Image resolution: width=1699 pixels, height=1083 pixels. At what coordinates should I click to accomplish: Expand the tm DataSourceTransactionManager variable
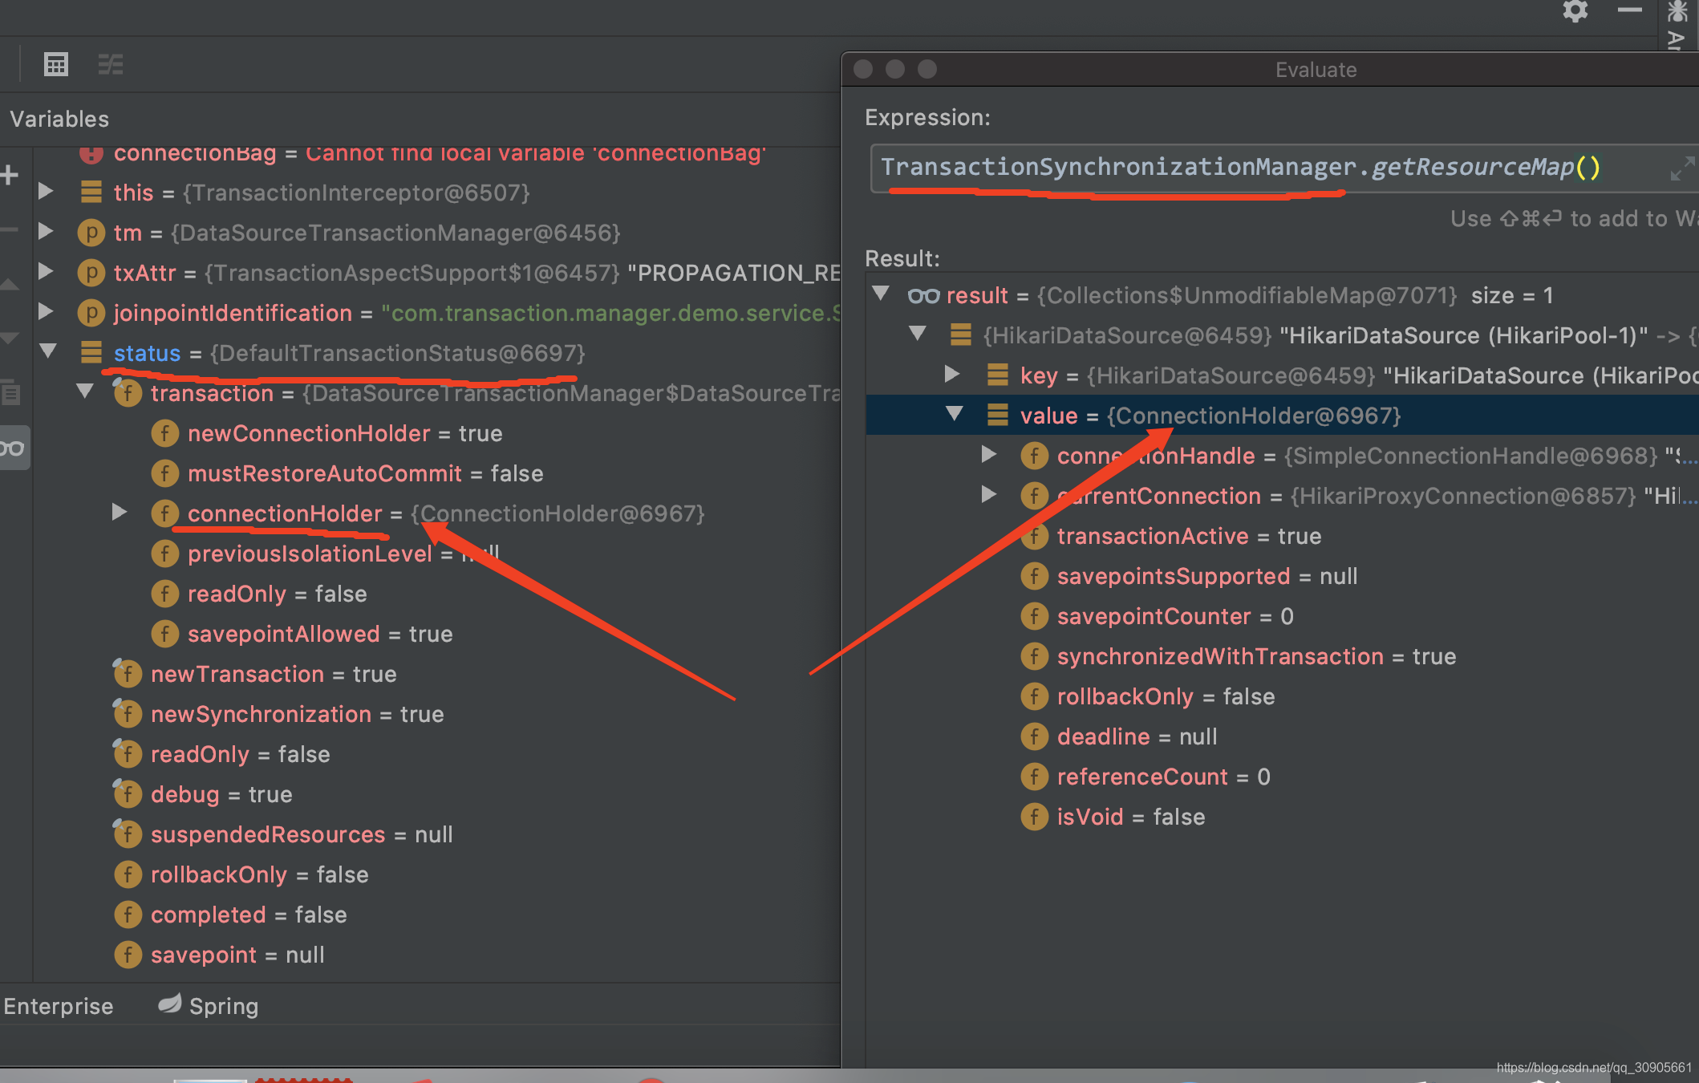click(47, 232)
